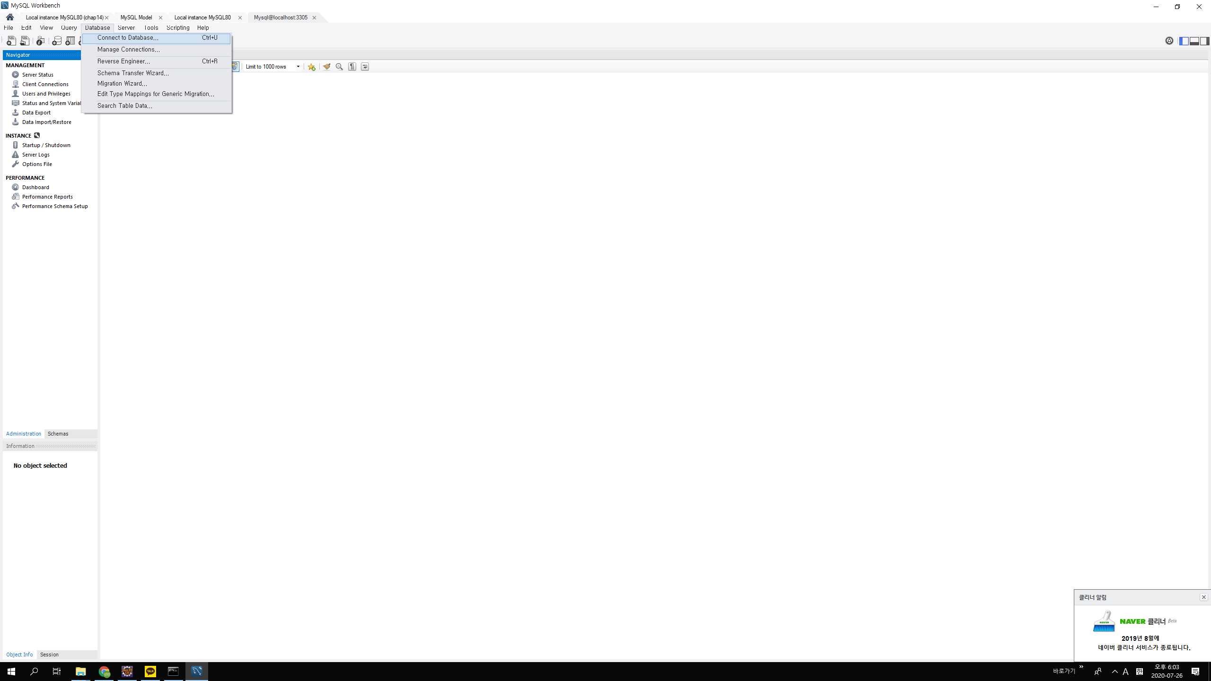Open find panel magnifier icon
The height and width of the screenshot is (681, 1211).
click(x=339, y=67)
